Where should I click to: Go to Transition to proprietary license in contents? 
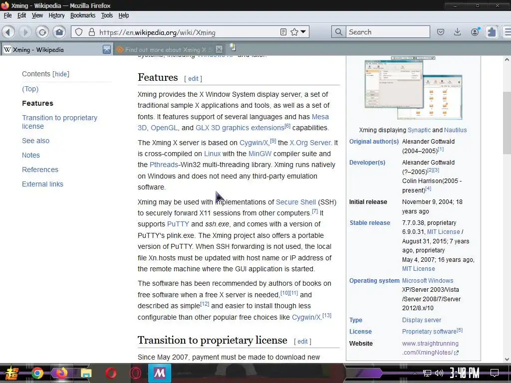click(60, 122)
